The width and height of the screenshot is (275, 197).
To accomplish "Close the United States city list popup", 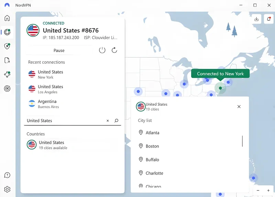I will click(x=239, y=107).
